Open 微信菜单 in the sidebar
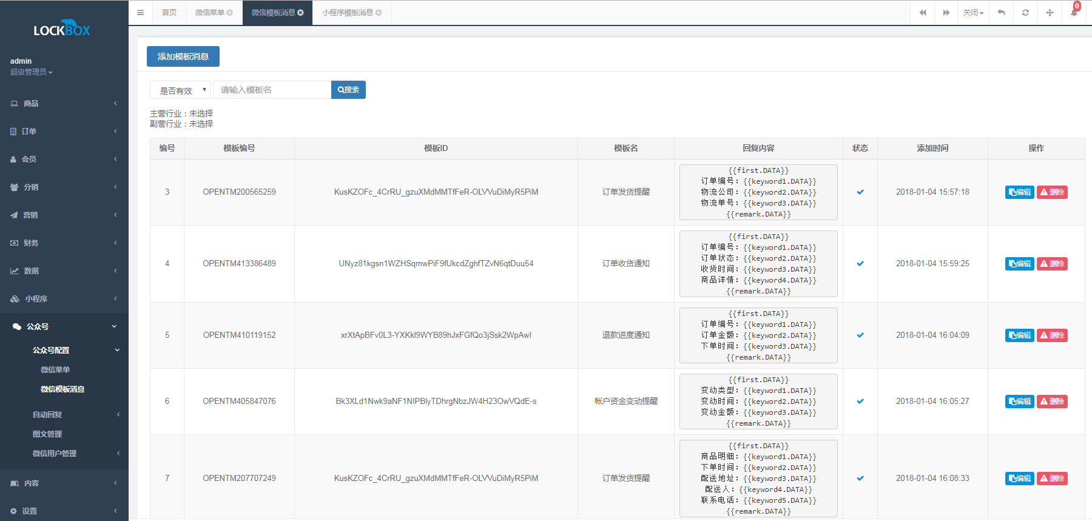This screenshot has width=1092, height=521. coord(55,370)
